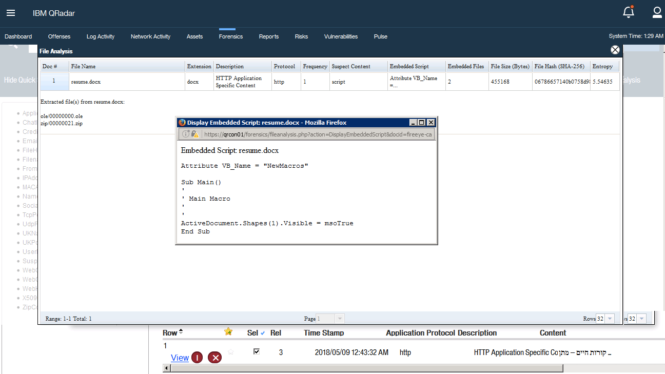Click the Hide Quick button behind dialog

[x=19, y=80]
